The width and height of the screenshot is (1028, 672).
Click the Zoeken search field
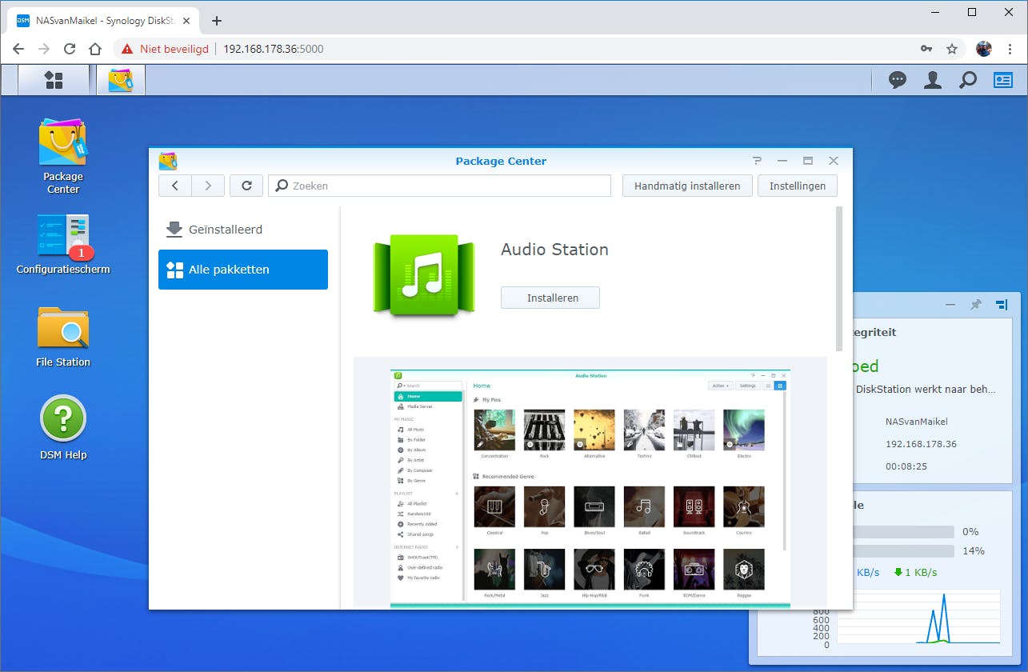440,186
